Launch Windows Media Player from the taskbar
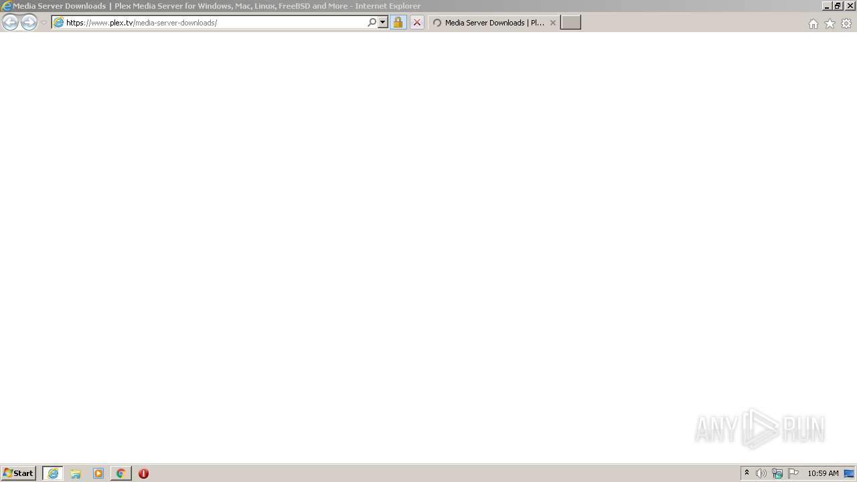Screen dimensions: 857x482 pyautogui.click(x=98, y=473)
